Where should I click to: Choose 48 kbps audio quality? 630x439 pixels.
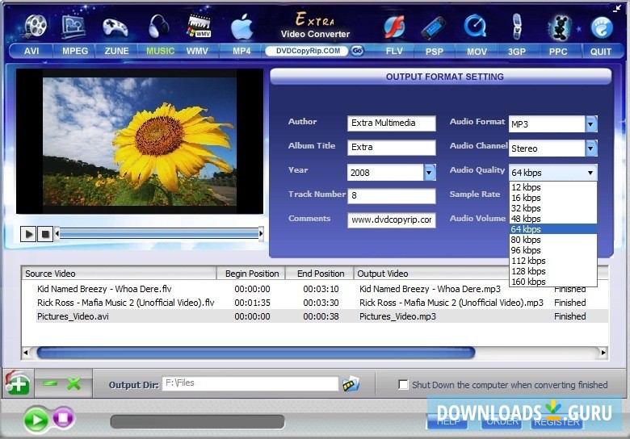[552, 219]
